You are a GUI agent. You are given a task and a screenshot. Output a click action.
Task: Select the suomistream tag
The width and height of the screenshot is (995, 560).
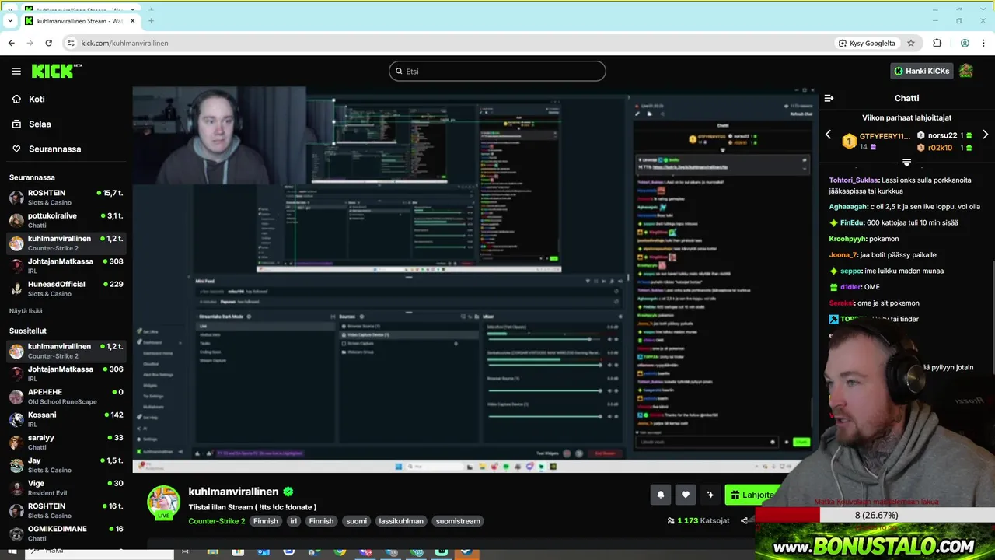(x=458, y=521)
